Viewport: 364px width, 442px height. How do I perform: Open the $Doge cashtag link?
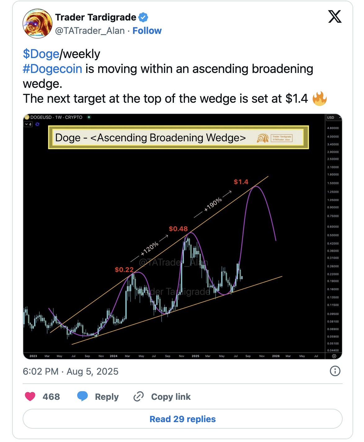41,54
